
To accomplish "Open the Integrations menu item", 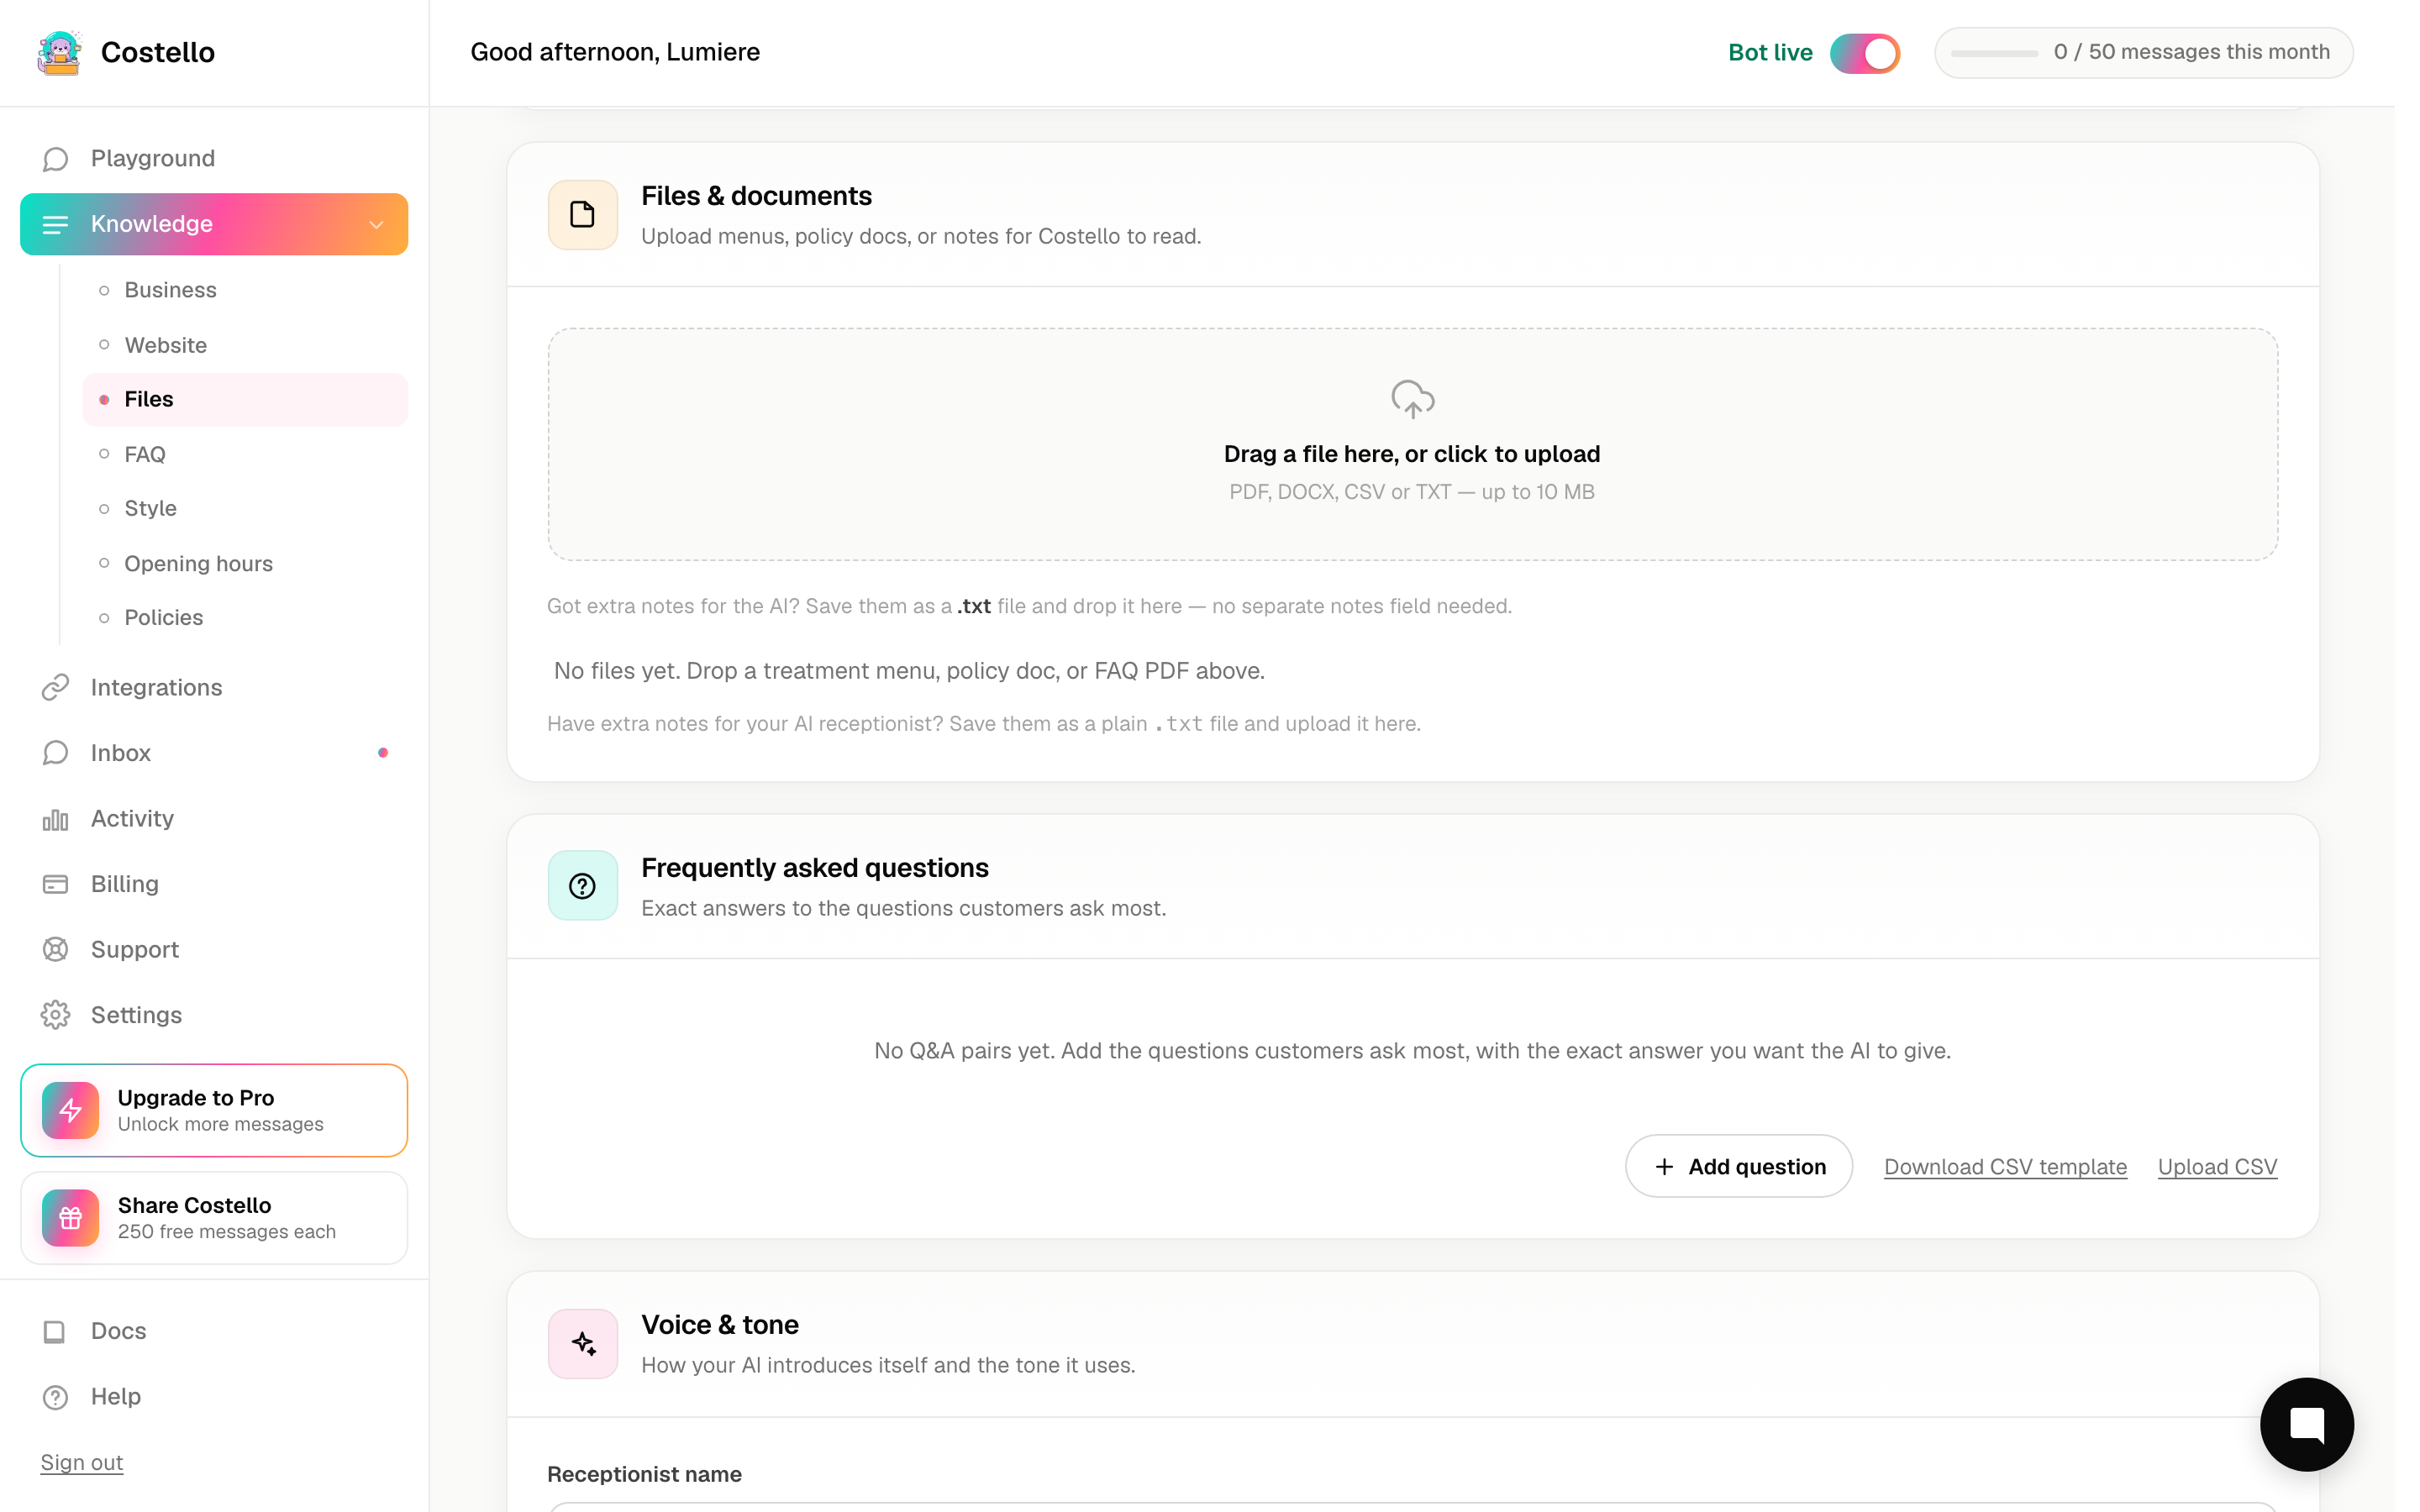I will tap(214, 688).
